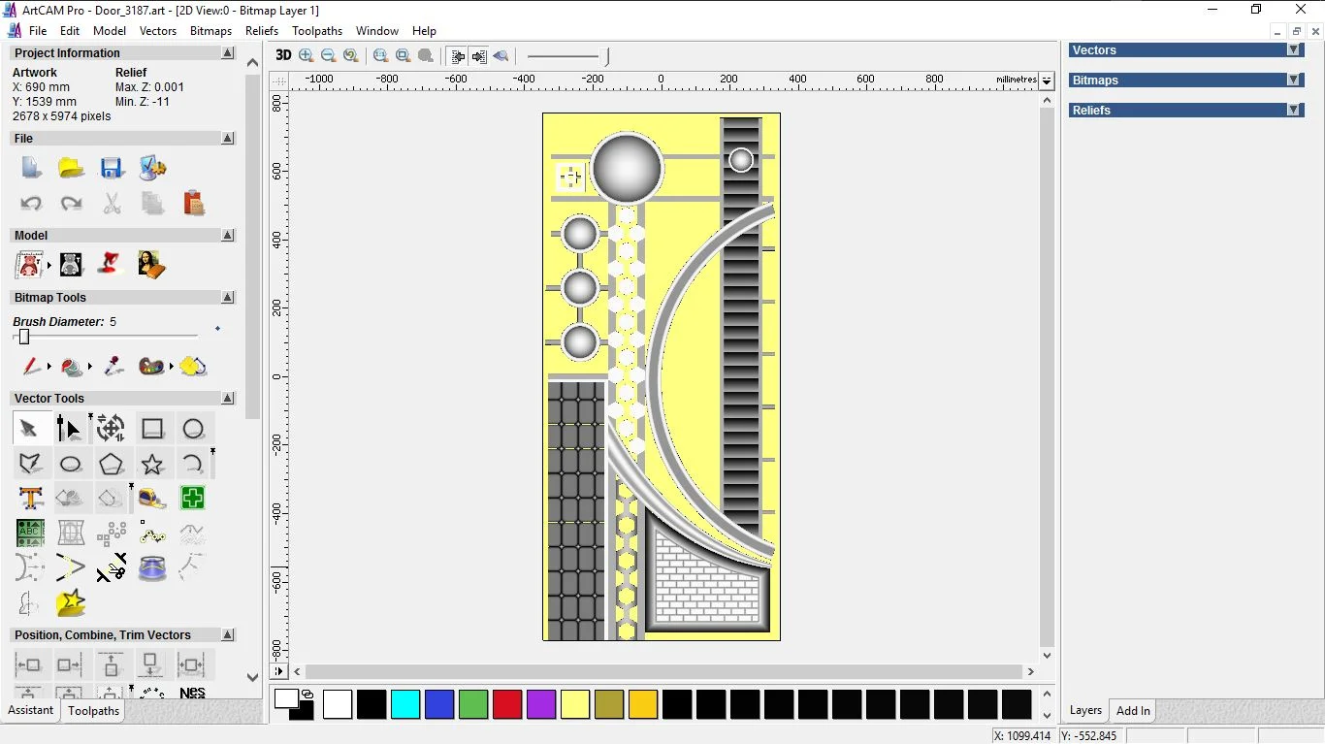Click the Save file floppy disk icon
The image size is (1325, 744).
(x=112, y=168)
